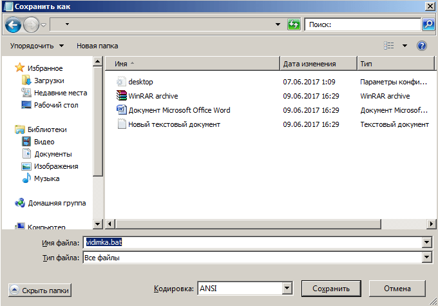Viewport: 438px width, 306px height.
Task: Sort by Имя column header
Action: (x=192, y=64)
